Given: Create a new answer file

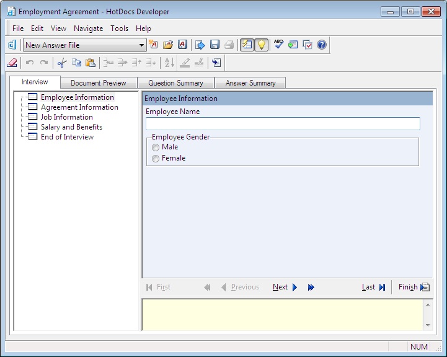Looking at the screenshot, I should (153, 45).
